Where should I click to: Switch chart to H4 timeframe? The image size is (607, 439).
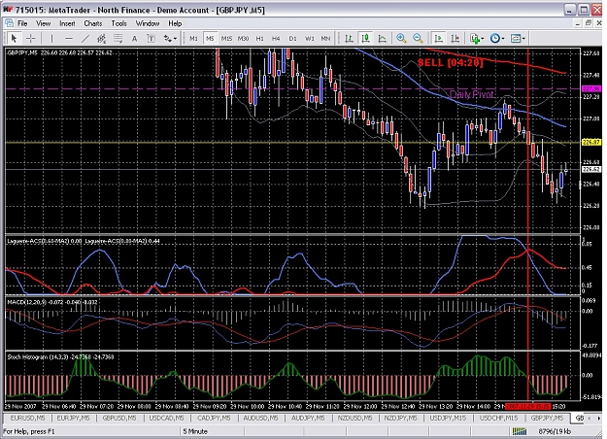click(x=276, y=38)
